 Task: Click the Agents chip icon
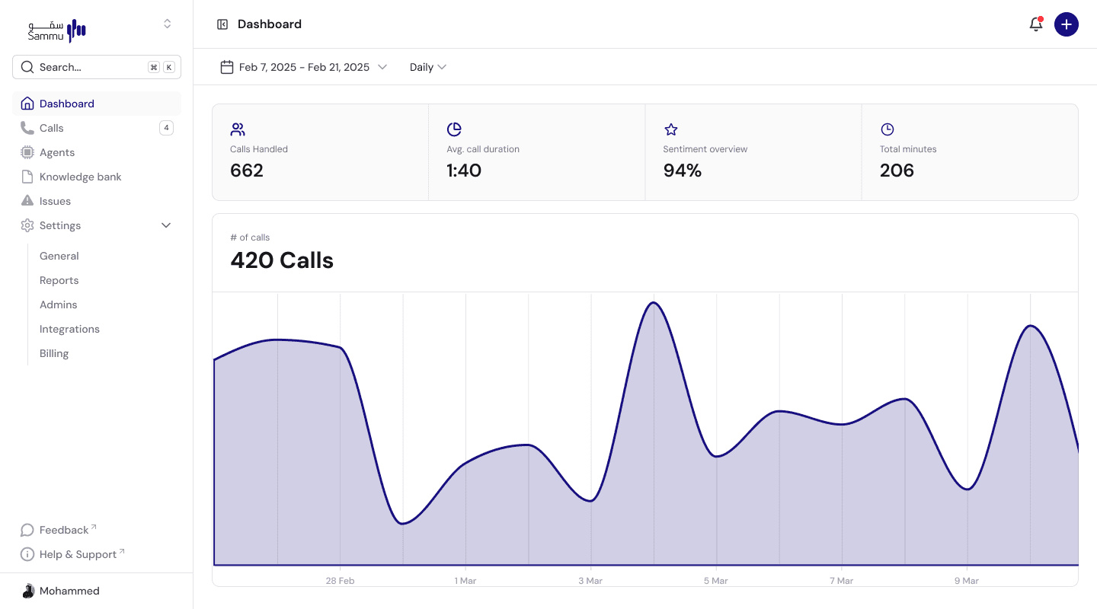[x=27, y=152]
